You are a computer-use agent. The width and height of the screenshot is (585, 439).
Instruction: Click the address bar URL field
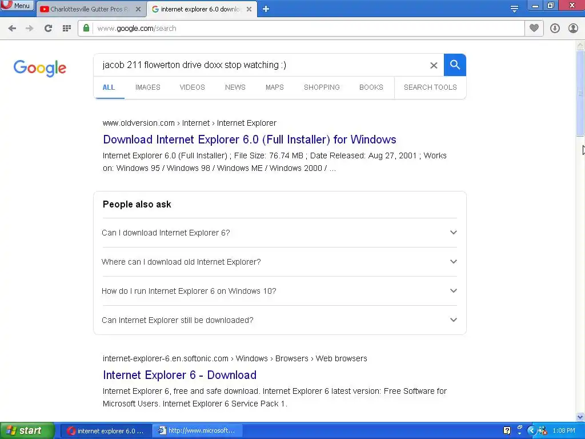click(308, 29)
